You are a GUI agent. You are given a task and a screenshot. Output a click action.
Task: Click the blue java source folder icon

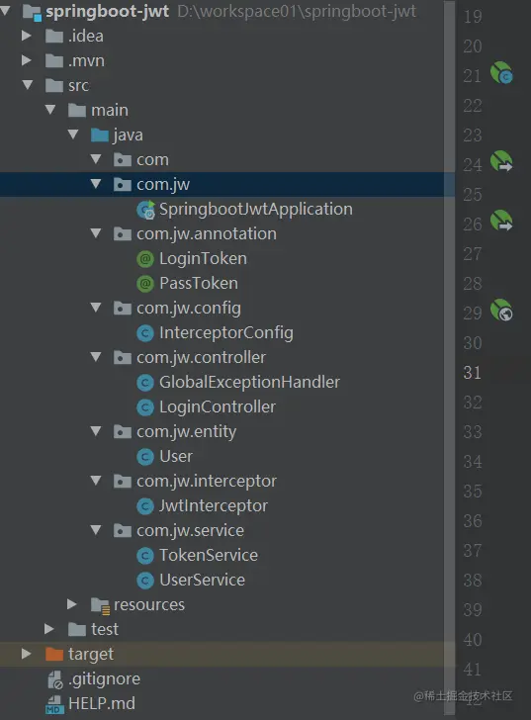click(x=100, y=135)
